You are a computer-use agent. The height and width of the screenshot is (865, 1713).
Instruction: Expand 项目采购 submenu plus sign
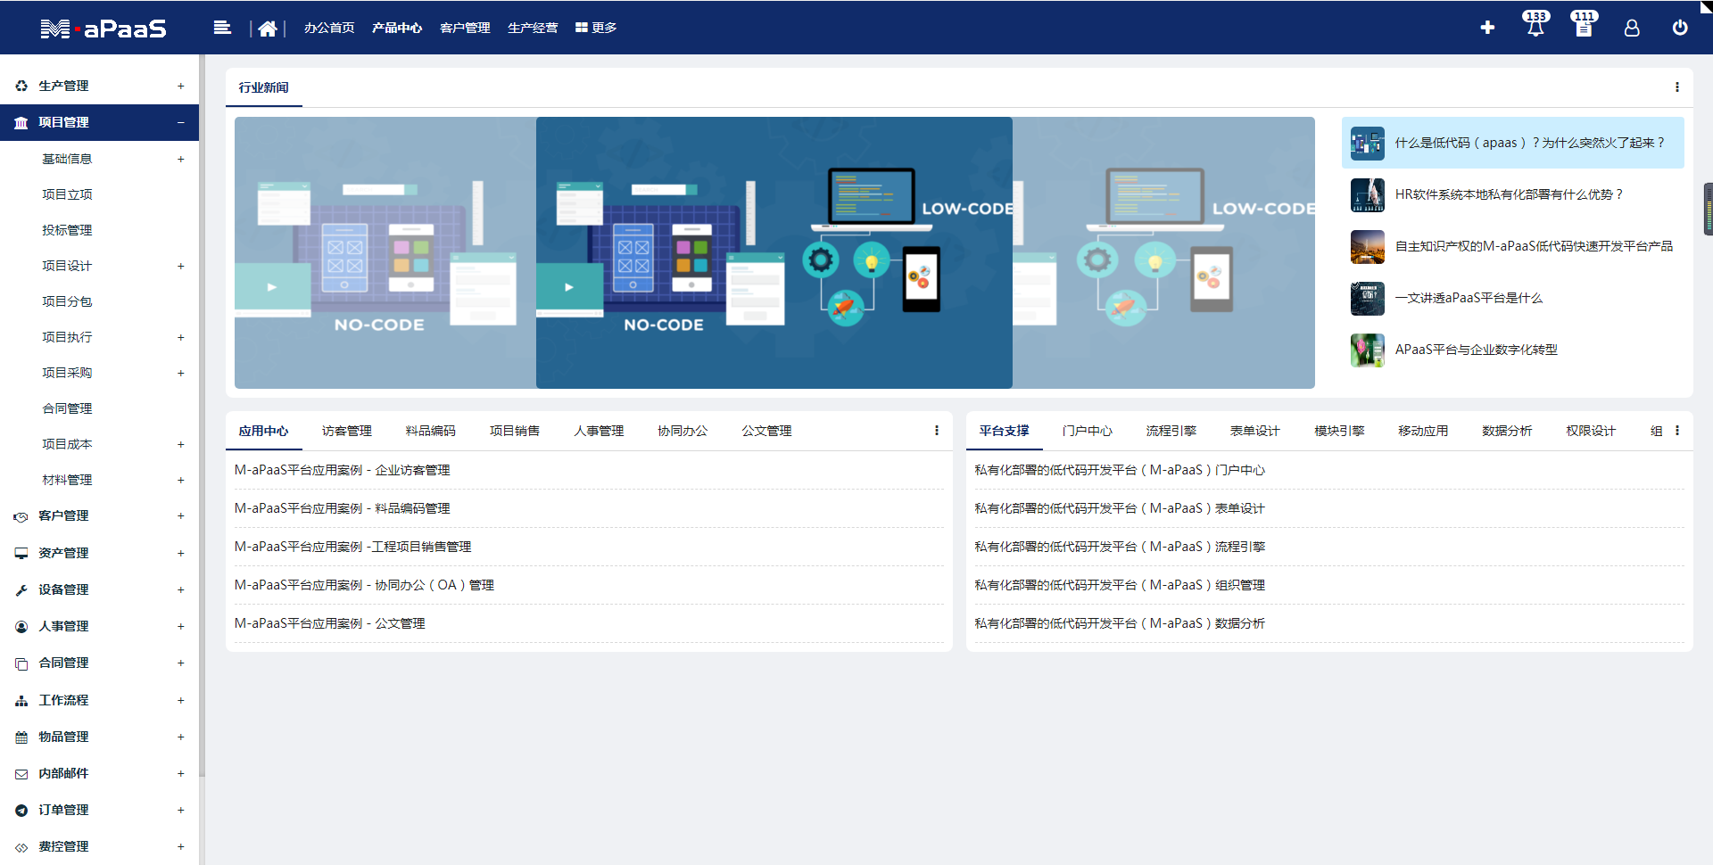180,373
